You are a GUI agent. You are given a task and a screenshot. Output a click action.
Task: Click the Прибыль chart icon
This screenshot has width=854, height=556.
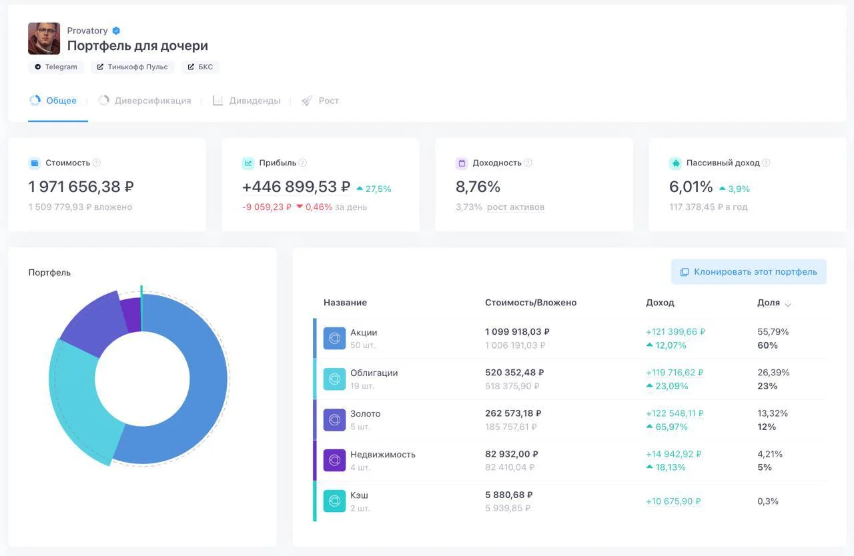pos(248,163)
